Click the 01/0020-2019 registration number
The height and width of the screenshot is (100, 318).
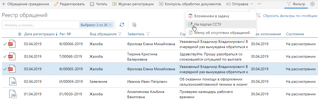point(70,94)
